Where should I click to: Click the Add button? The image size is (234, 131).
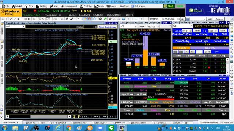click(x=210, y=19)
